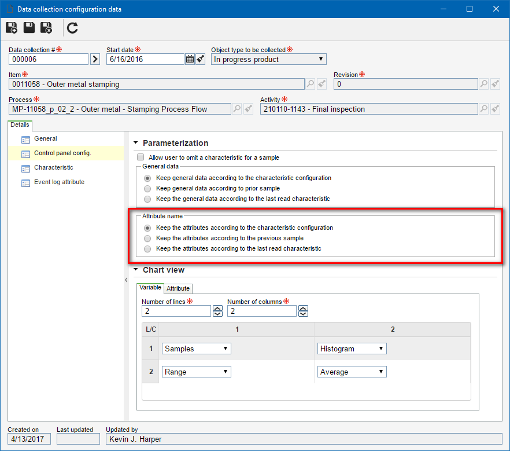Click the Activity clear brush icon
The image size is (510, 451).
[x=495, y=109]
